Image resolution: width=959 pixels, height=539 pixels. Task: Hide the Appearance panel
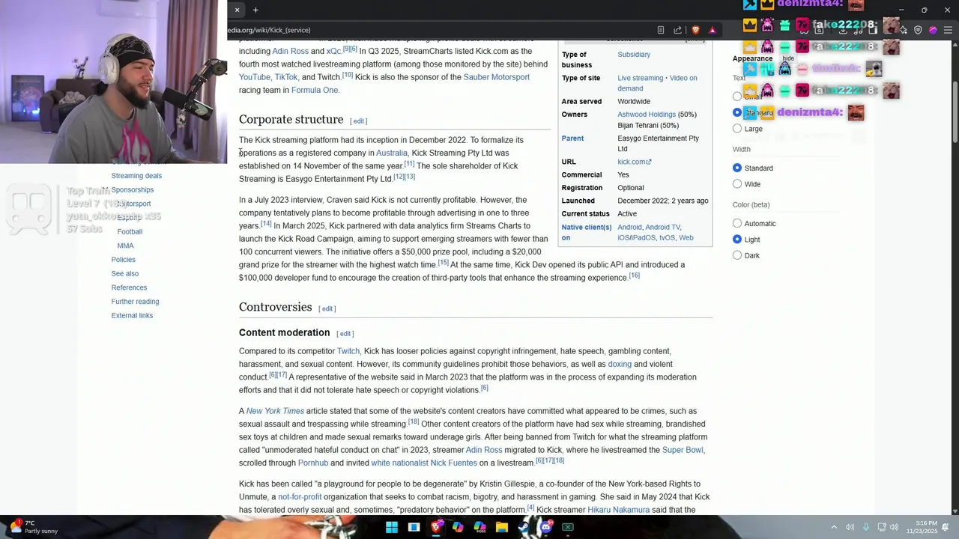[x=788, y=58]
